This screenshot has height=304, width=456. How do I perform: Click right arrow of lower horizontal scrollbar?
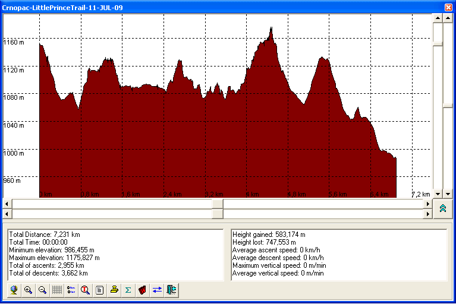[428, 214]
